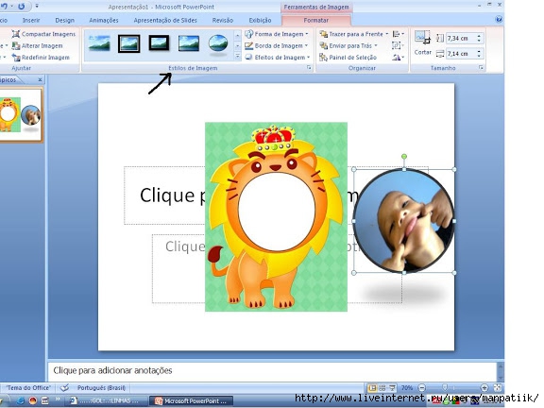Switch to the Inserir tab
The width and height of the screenshot is (544, 408).
tap(31, 20)
